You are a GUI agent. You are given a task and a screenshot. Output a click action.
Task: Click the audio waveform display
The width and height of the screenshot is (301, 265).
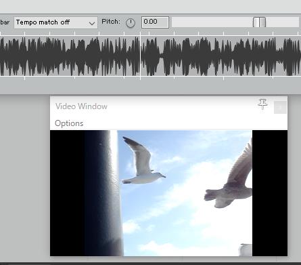tap(150, 56)
